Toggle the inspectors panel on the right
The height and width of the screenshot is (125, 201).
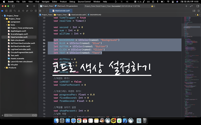coord(198,6)
